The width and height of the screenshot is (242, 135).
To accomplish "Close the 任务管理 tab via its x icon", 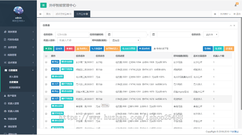I will (87, 14).
